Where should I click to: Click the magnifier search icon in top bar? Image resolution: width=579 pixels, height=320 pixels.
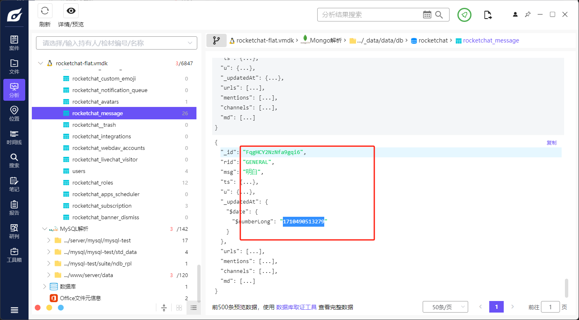[x=440, y=15]
